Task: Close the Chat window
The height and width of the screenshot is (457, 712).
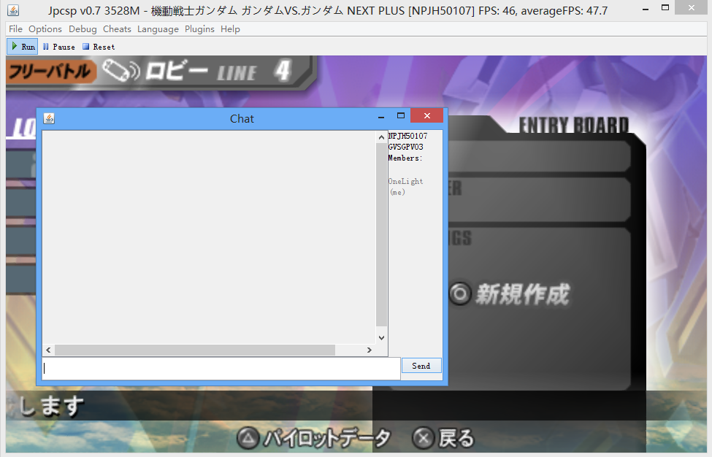Action: [x=427, y=116]
